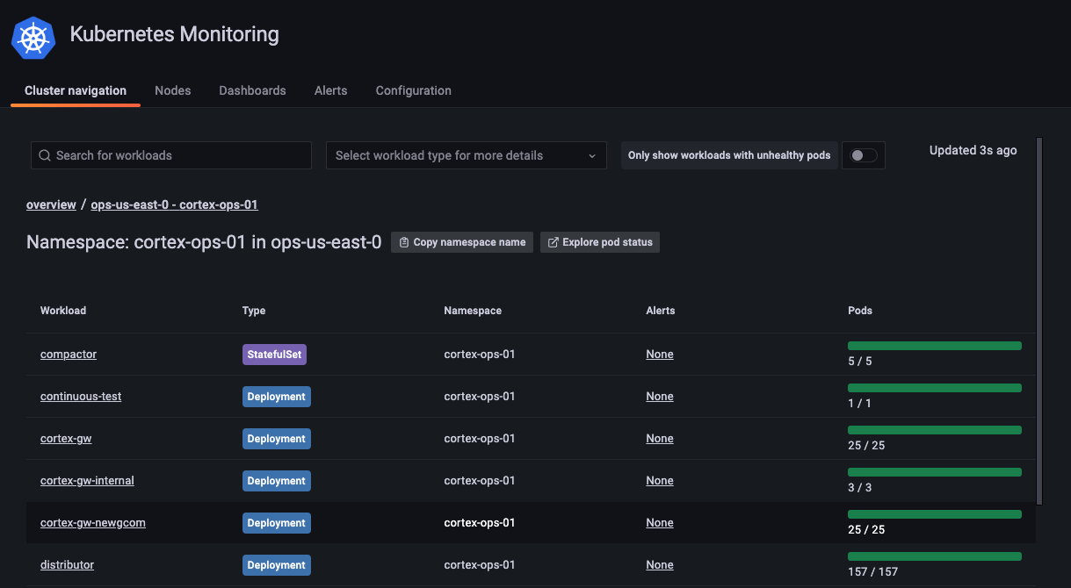Click Explore pod status button
This screenshot has height=588, width=1071.
coord(600,242)
